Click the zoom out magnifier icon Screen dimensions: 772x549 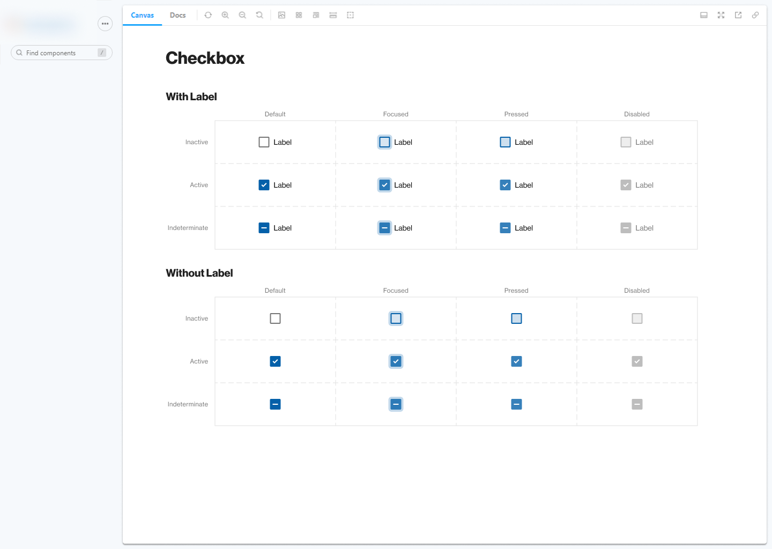pyautogui.click(x=242, y=15)
